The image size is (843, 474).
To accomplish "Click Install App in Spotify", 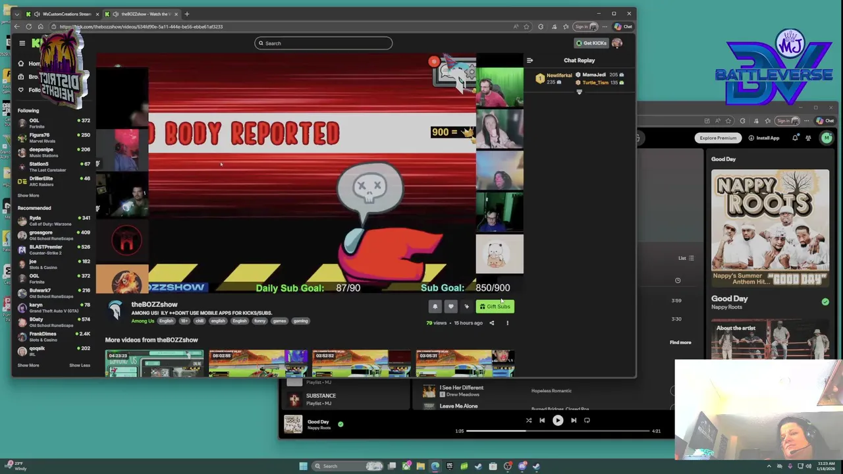I will pos(764,138).
